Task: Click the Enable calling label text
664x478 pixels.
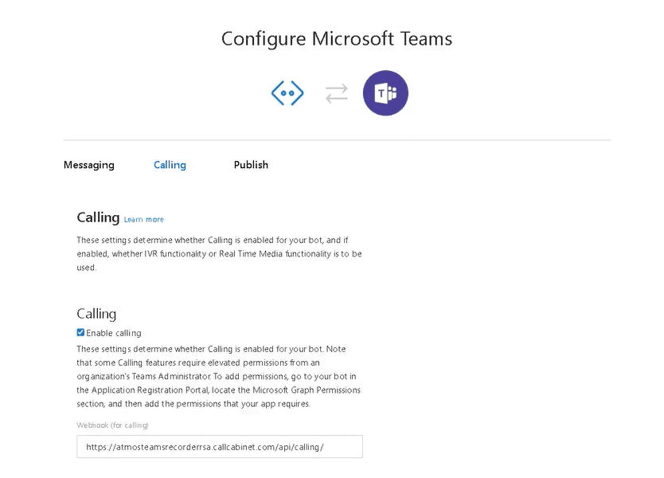Action: pyautogui.click(x=114, y=333)
